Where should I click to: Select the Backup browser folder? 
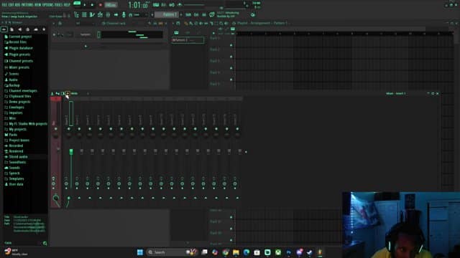pyautogui.click(x=12, y=85)
